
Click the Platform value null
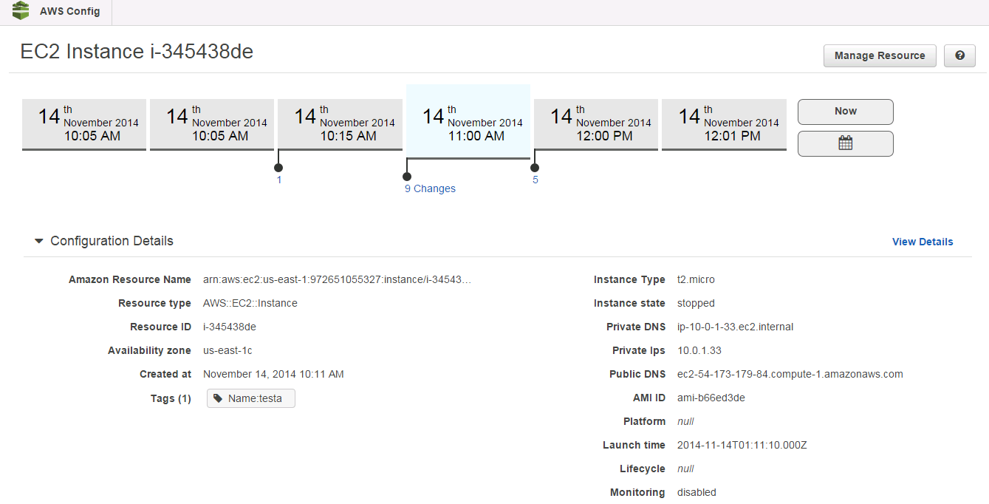tap(685, 421)
